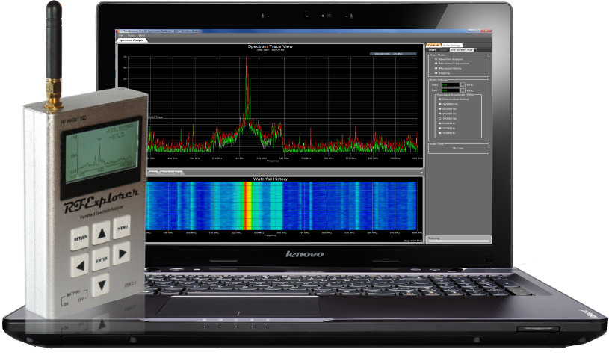Click the Start frequency input field
Screen dimensions: 609x355
pyautogui.click(x=451, y=84)
